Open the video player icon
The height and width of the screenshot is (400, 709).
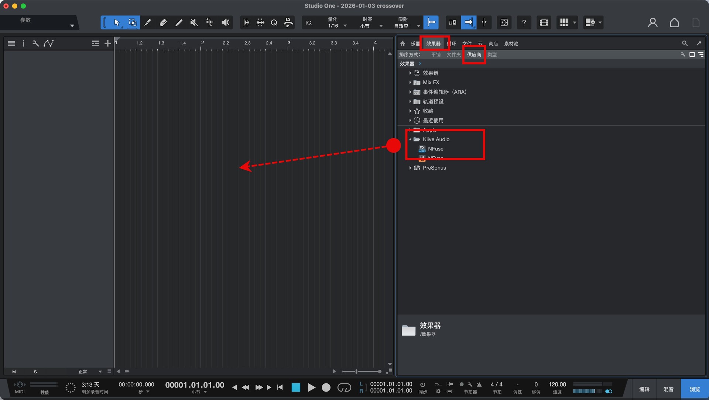[x=544, y=22]
